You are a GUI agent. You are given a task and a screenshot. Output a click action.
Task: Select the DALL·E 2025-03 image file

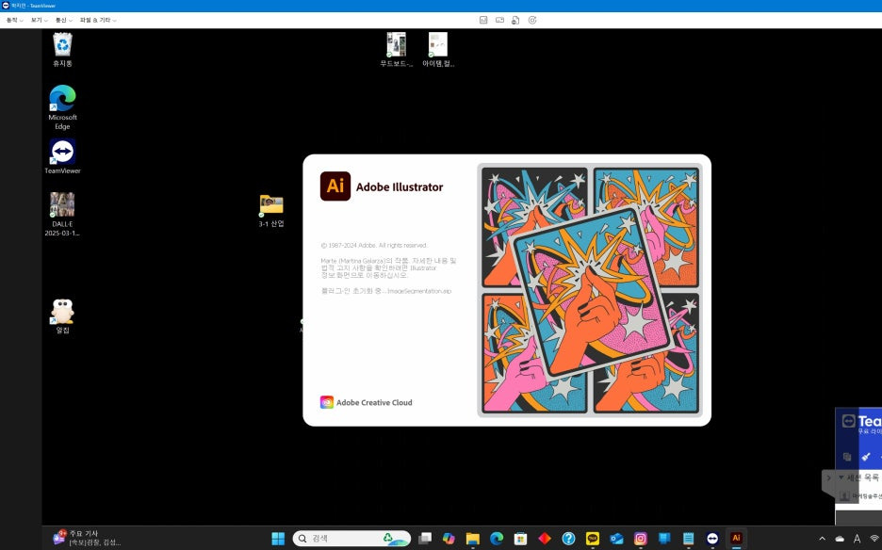coord(62,215)
